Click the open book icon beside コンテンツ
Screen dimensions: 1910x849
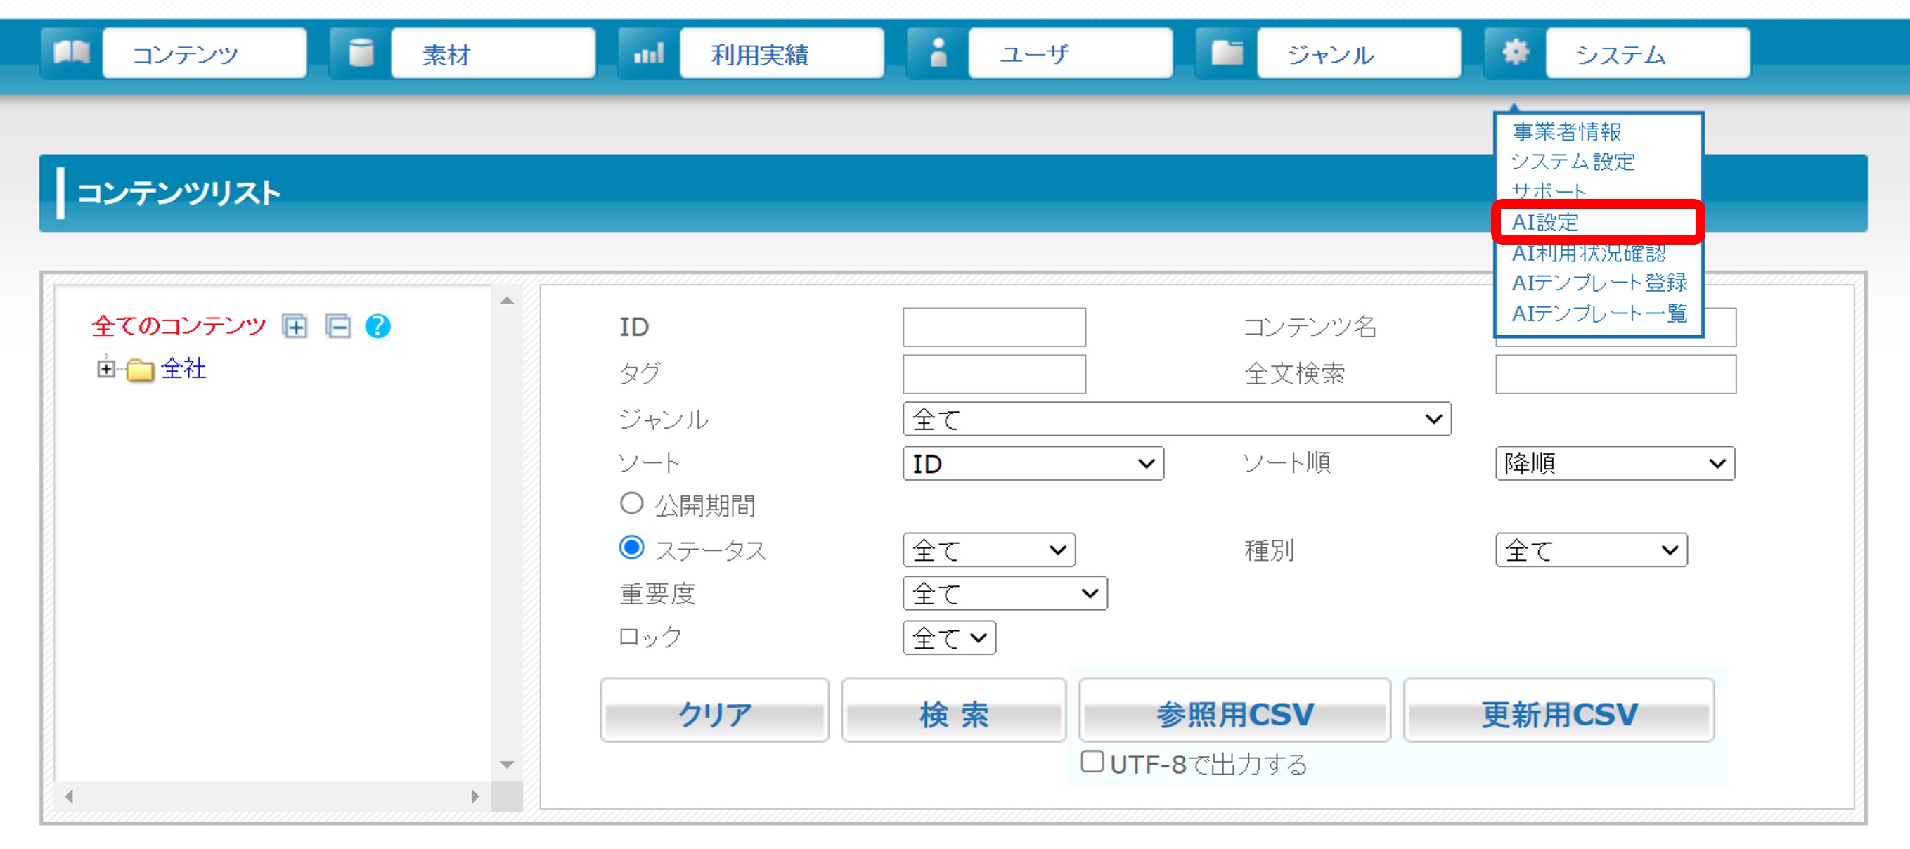pyautogui.click(x=72, y=53)
